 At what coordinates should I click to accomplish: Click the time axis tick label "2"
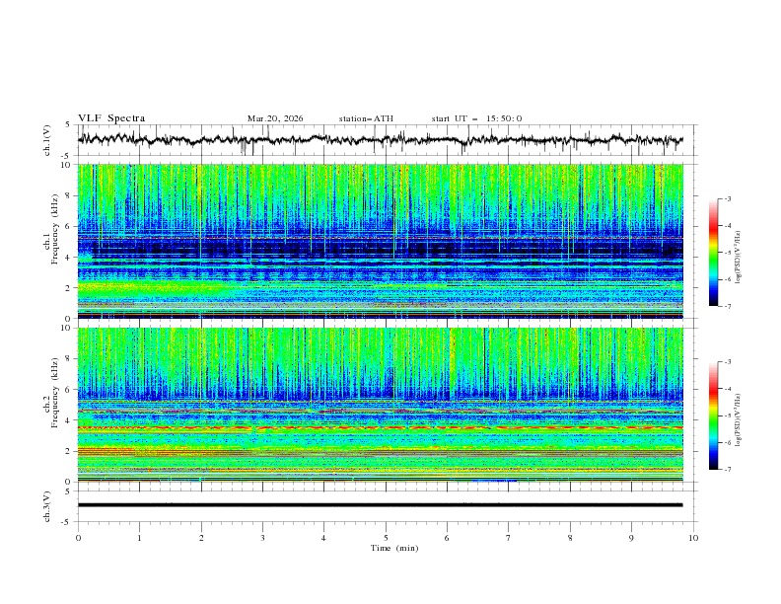coord(201,538)
